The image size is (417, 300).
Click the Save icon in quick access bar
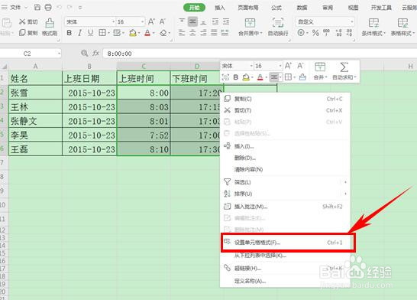[x=37, y=7]
